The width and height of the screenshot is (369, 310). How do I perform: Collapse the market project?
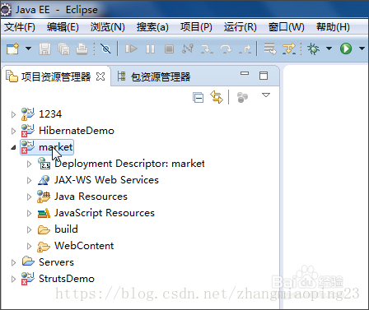13,147
